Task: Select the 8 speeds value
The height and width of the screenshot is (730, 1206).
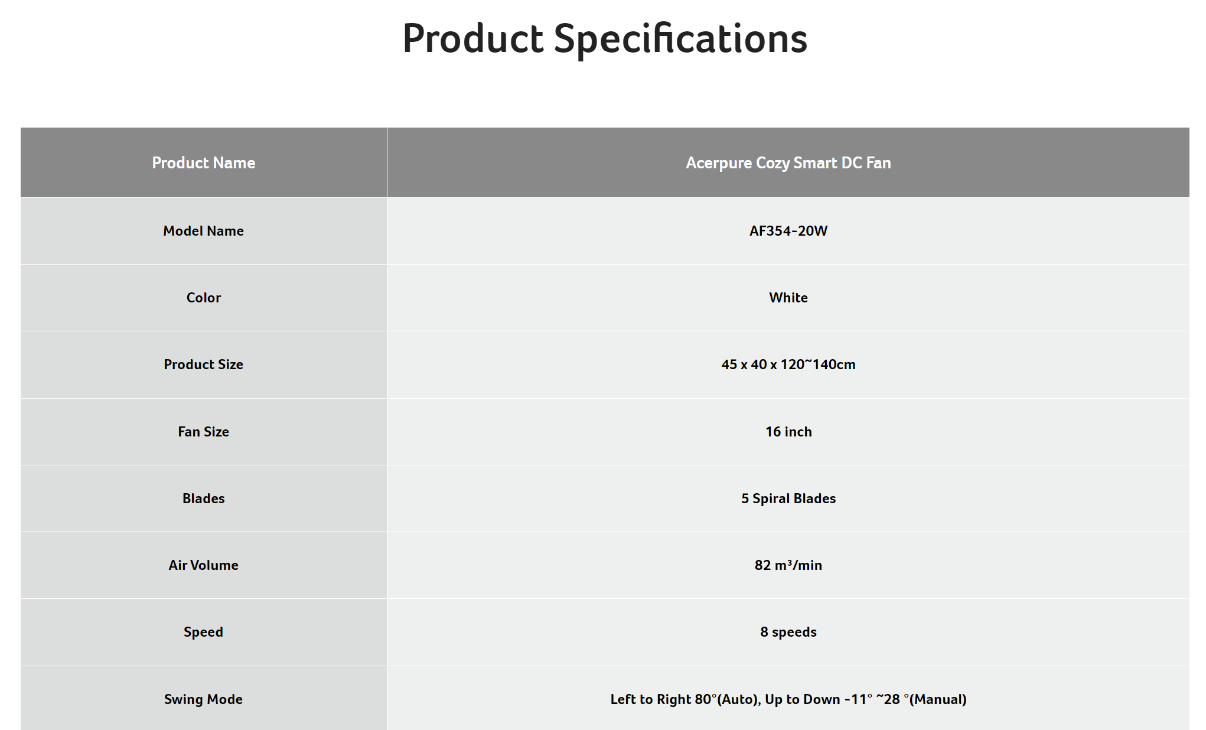Action: point(788,632)
